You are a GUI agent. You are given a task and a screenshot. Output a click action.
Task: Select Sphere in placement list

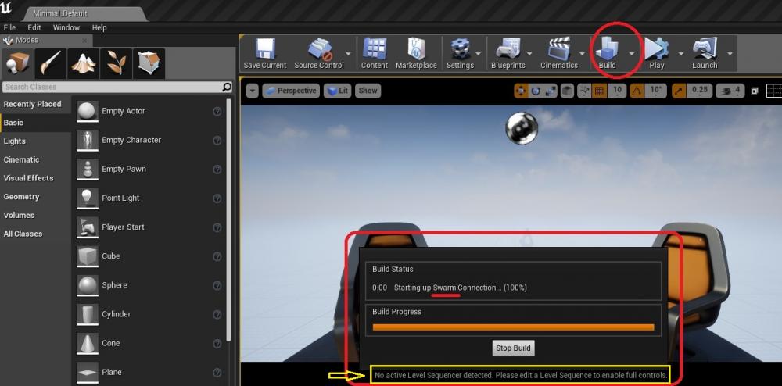pos(149,285)
